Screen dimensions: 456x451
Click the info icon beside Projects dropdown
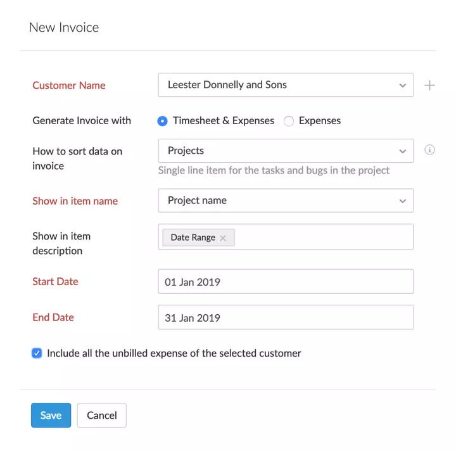429,150
